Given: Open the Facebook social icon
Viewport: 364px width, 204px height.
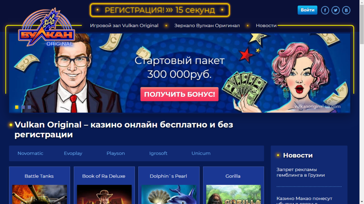Looking at the screenshot, I should click(325, 10).
